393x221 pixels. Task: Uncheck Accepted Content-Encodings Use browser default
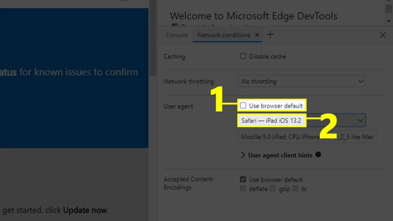[x=243, y=180]
